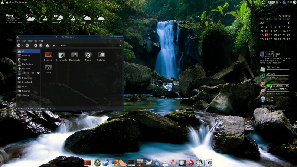The width and height of the screenshot is (297, 167).
Task: Click the ylts - File Manager taskbar button
Action: [16, 2]
